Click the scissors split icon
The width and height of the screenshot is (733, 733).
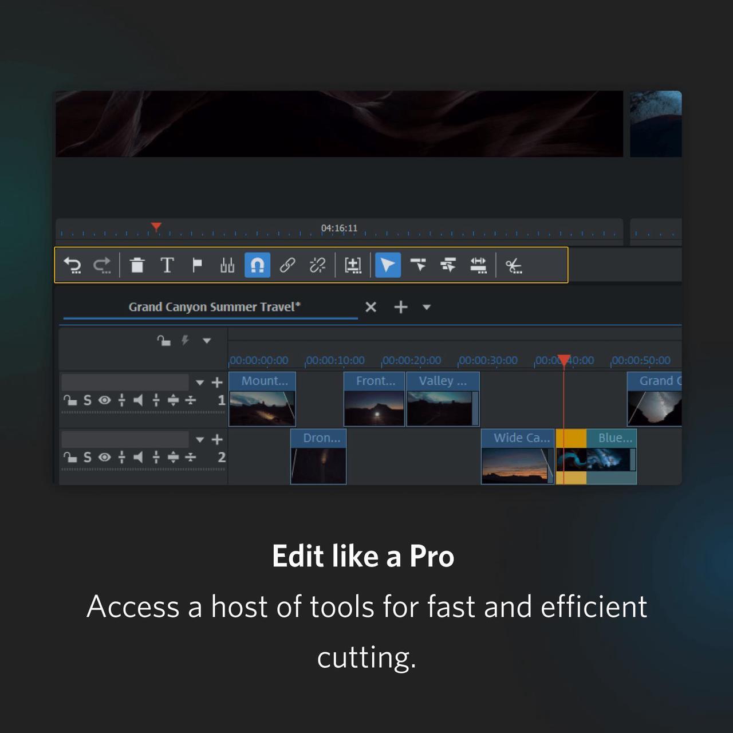(514, 266)
